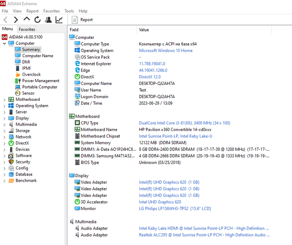Select the Sensor gauge icon
Viewport: 292px width, 245px height.
click(18, 93)
